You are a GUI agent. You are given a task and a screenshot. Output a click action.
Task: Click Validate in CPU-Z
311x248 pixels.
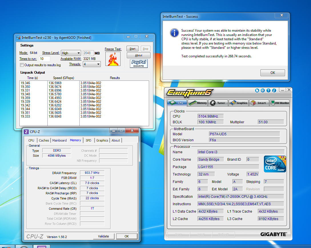coord(104,236)
